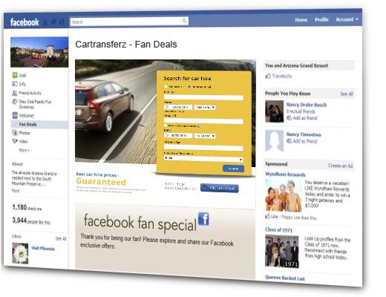Click Class of 1971 ad title
Screen dimensions: 386x297
(x=278, y=229)
